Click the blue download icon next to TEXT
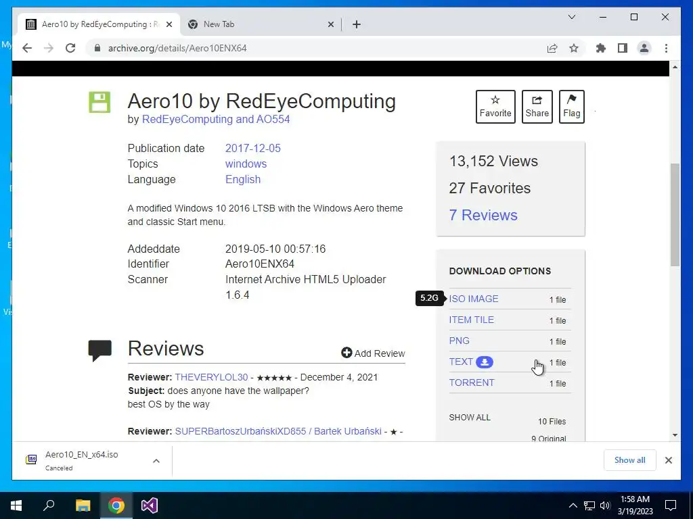693x519 pixels. coord(485,362)
